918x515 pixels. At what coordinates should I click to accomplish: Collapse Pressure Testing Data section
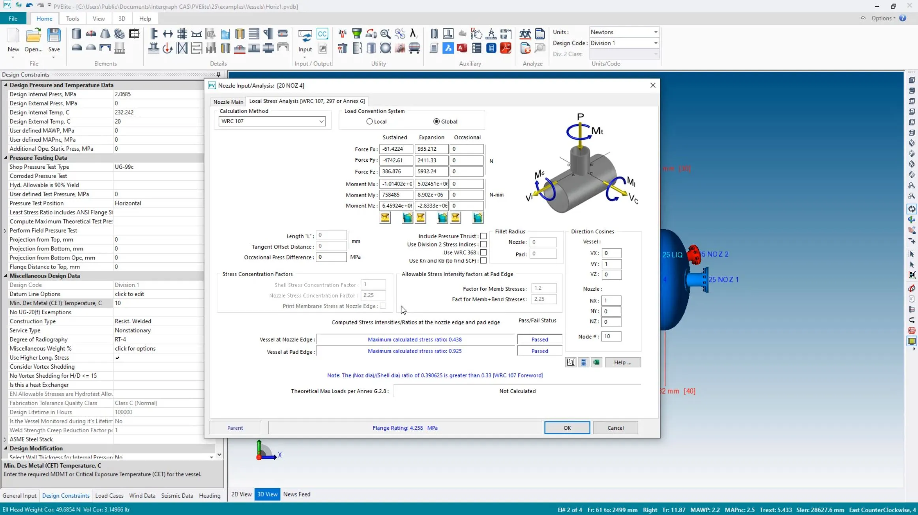point(6,158)
